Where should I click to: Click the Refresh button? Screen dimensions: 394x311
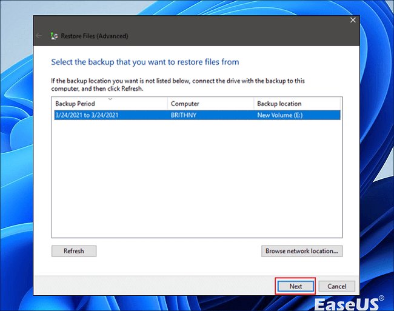[74, 251]
